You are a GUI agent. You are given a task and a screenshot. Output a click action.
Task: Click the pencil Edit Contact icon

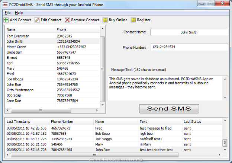pos(37,20)
